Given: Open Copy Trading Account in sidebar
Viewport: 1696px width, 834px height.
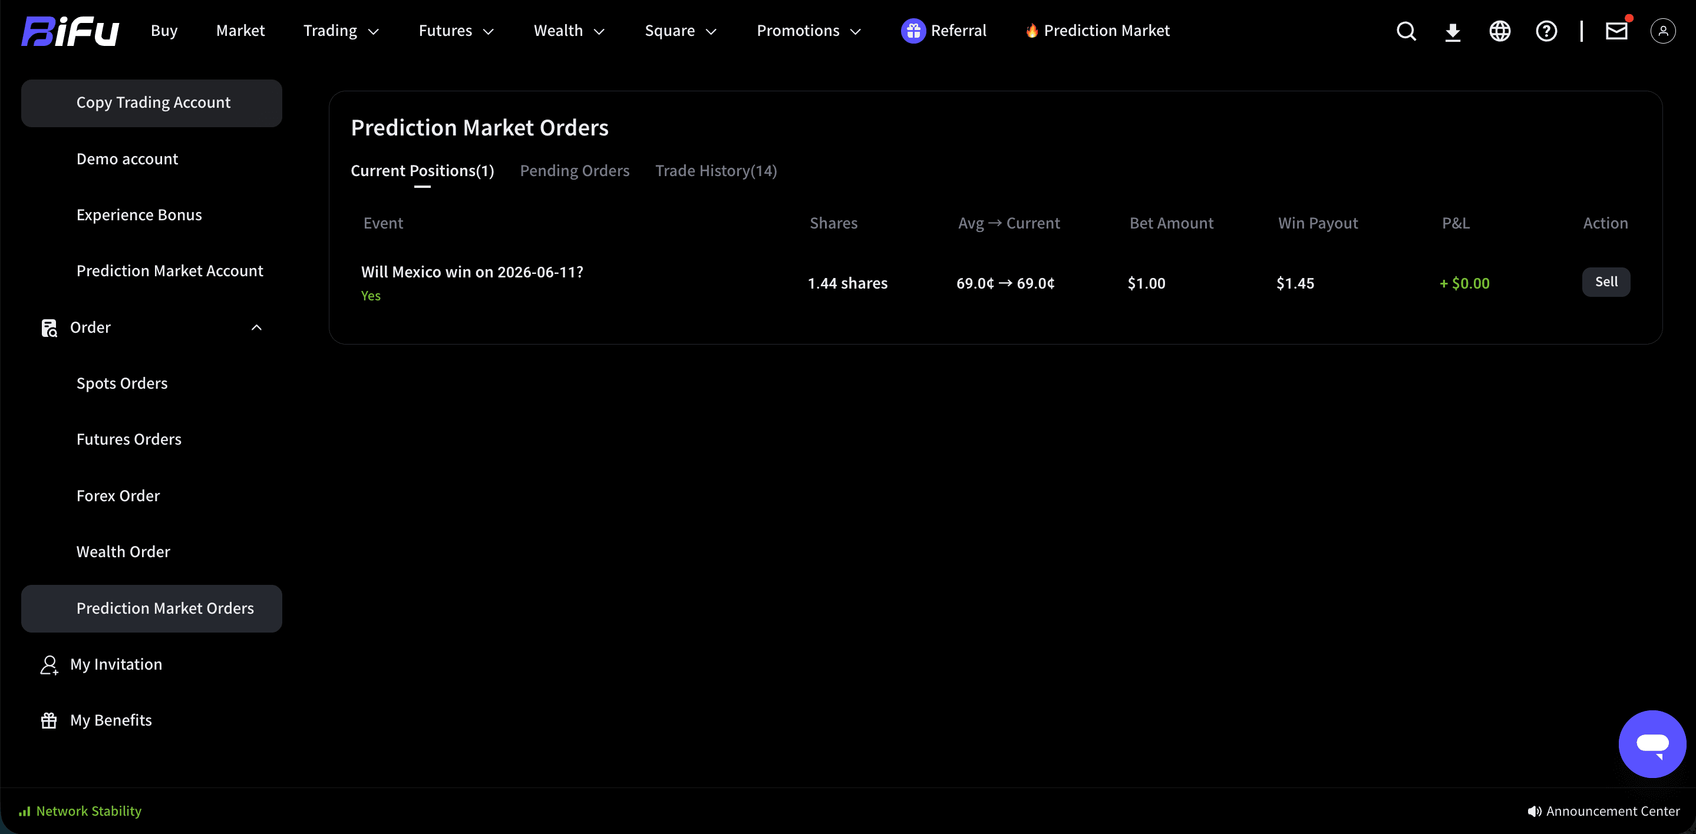Looking at the screenshot, I should pos(151,103).
